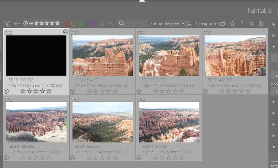The image size is (278, 168).
Task: Reject 5DSR1397.CR2 with its x icon
Action: pos(139,91)
